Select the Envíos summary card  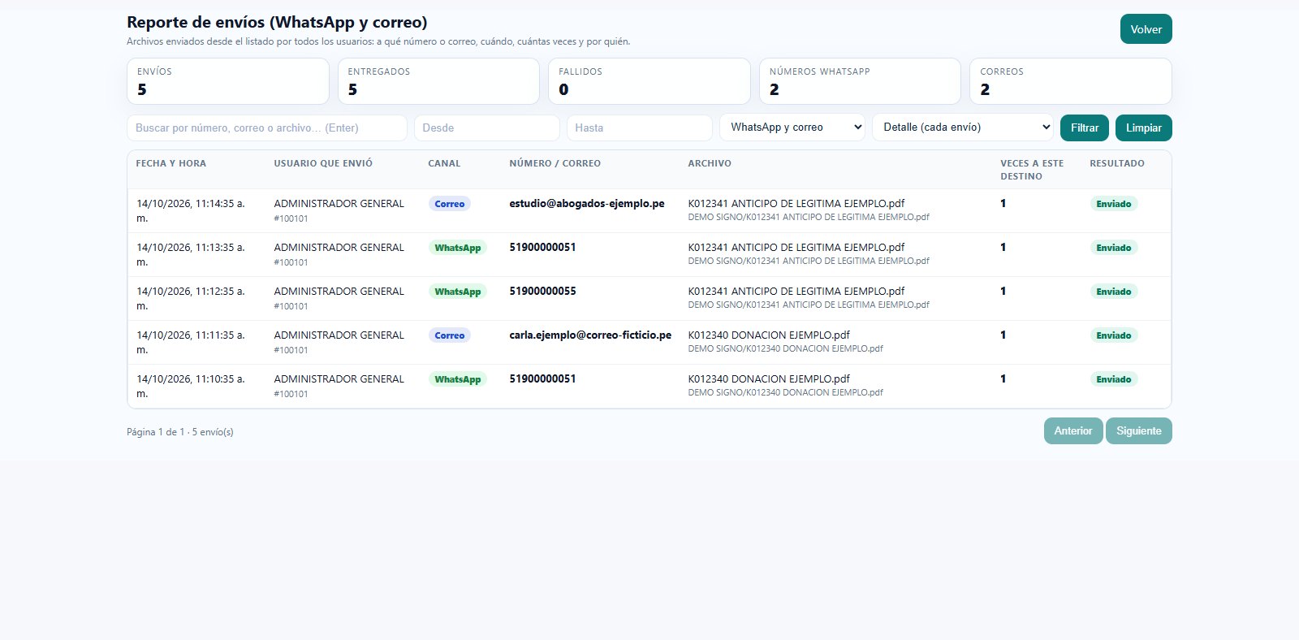pos(228,81)
